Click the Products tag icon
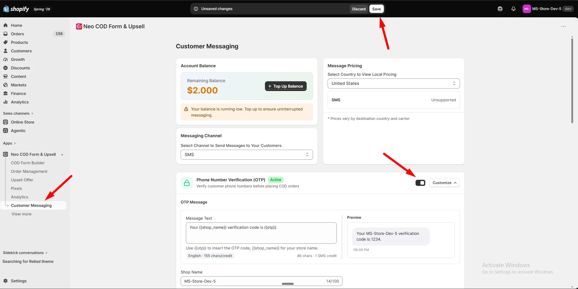The height and width of the screenshot is (289, 578). coord(5,42)
